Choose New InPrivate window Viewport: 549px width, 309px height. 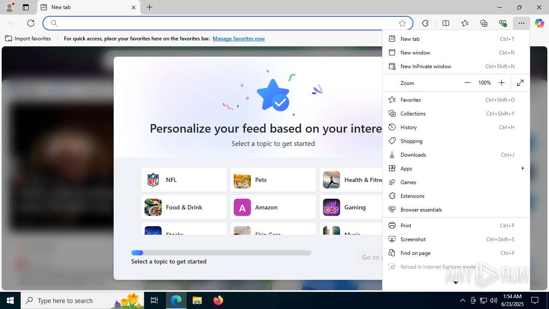point(456,66)
